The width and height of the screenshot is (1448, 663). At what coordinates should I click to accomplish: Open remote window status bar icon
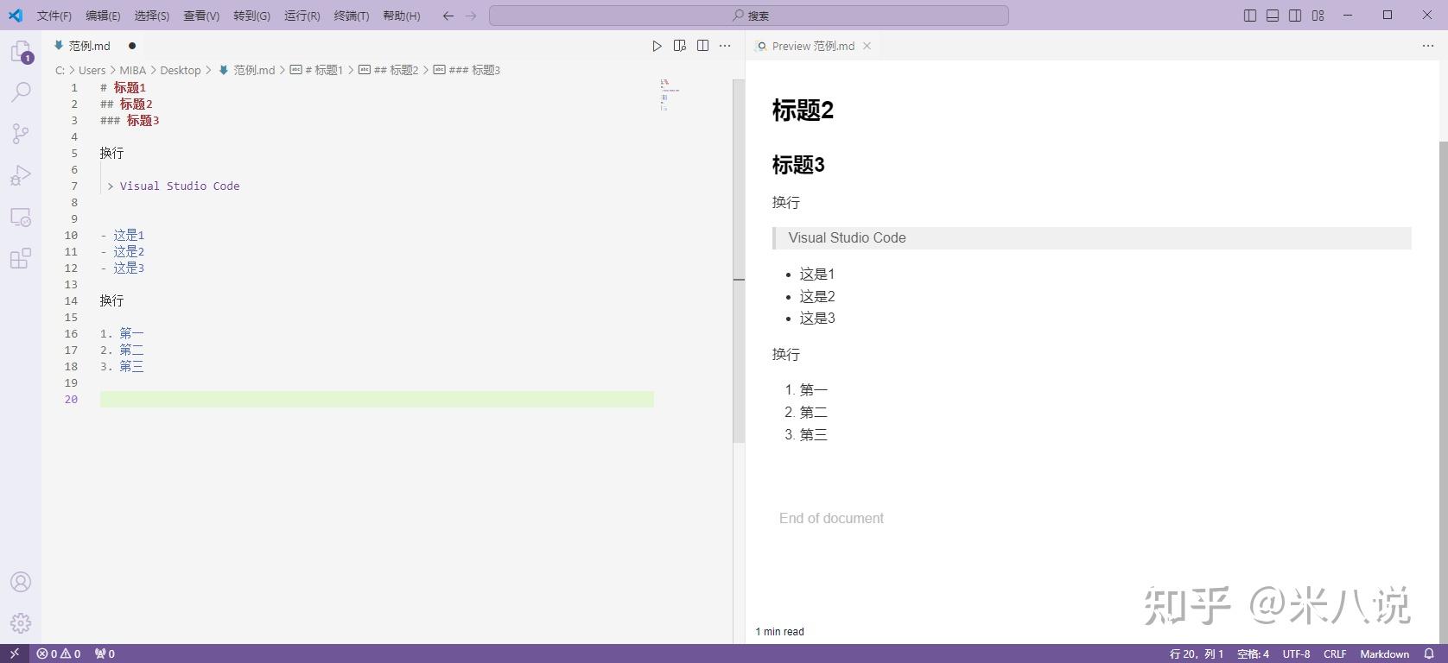click(x=15, y=654)
